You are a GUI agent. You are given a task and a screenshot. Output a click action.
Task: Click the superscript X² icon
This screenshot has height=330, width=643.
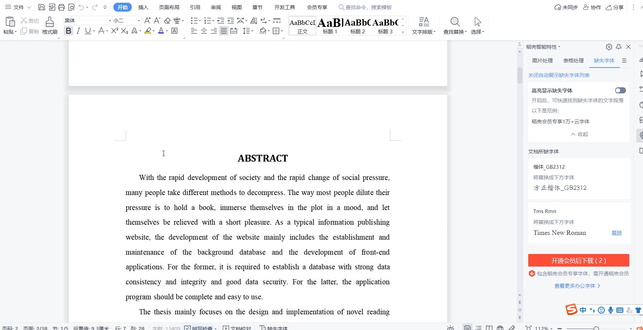coord(115,31)
